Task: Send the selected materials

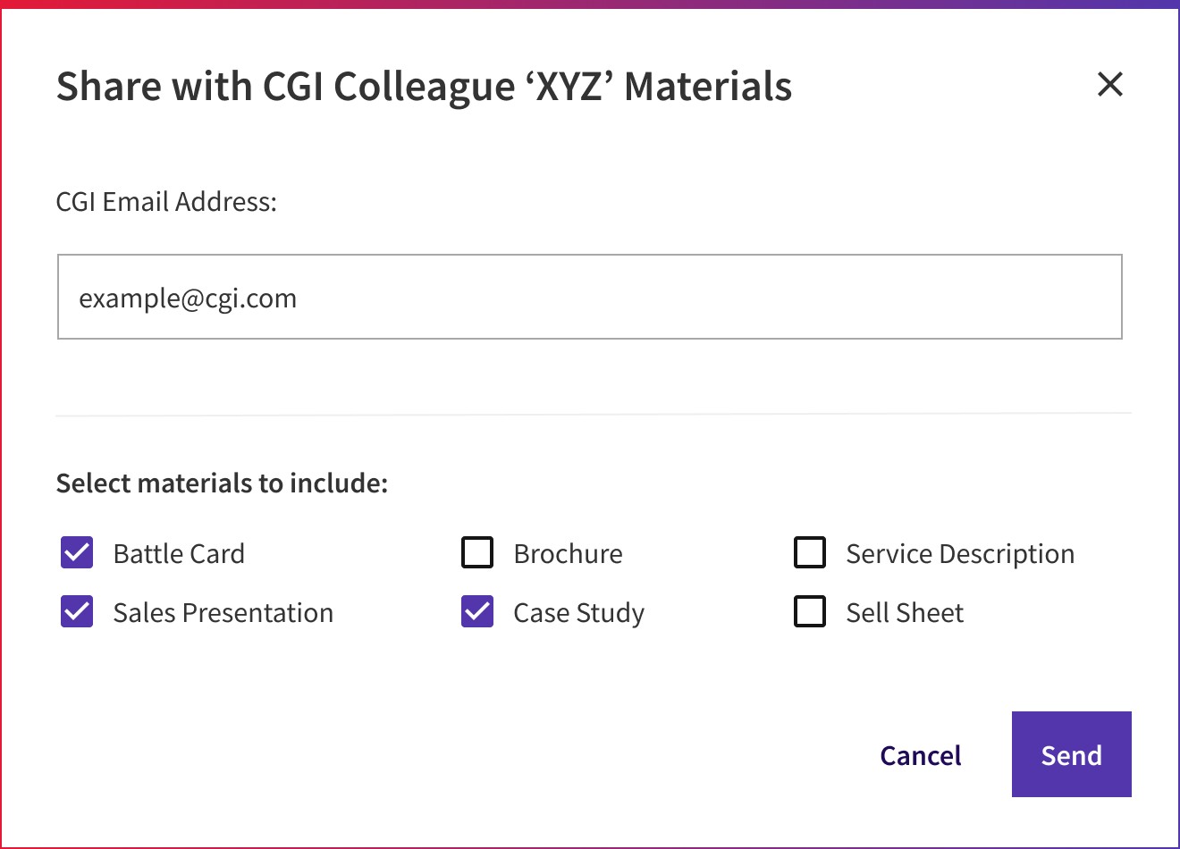Action: (1072, 754)
